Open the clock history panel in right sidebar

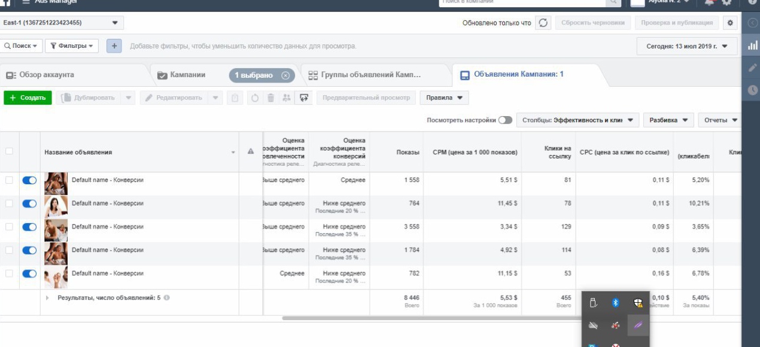click(752, 90)
